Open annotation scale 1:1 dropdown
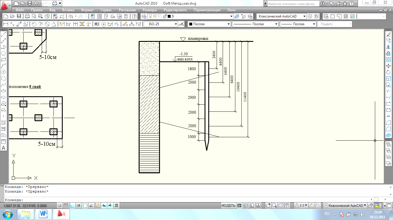The image size is (393, 220). tap(302, 206)
